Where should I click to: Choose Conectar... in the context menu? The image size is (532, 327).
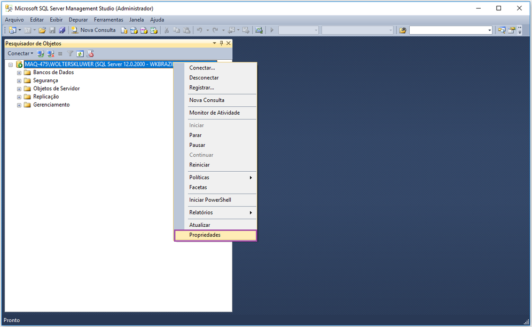215,68
